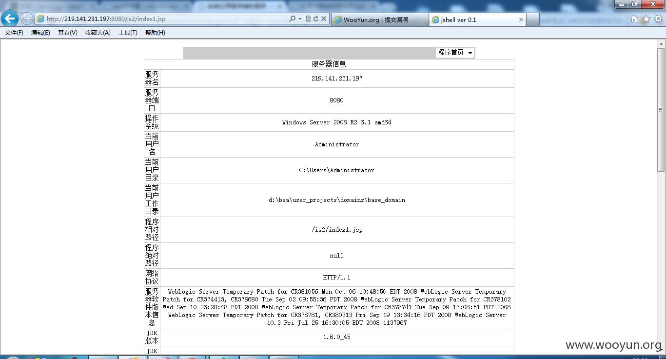Open the 收藏夹(A) menu
666x359 pixels.
[x=98, y=33]
